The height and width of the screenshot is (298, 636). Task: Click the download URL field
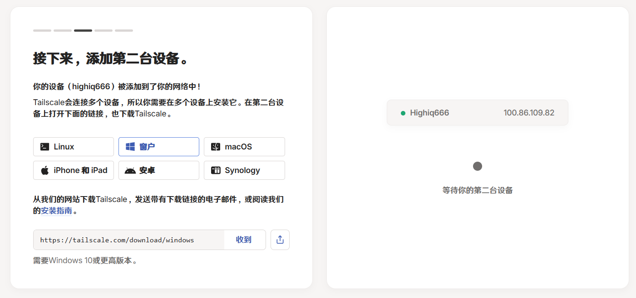129,240
